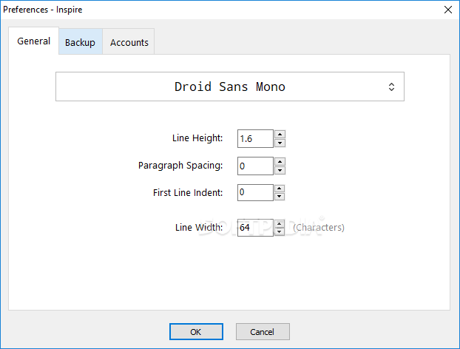Switch to the General tab
This screenshot has height=349, width=460.
coord(33,41)
